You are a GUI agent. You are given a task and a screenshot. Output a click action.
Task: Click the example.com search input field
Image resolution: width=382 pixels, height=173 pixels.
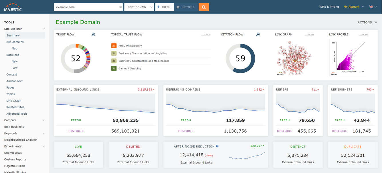(86, 7)
